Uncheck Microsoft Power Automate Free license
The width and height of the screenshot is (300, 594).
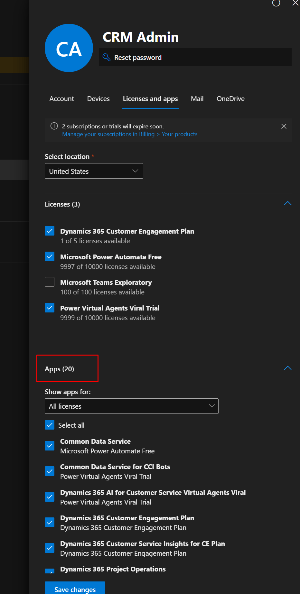[x=50, y=256]
